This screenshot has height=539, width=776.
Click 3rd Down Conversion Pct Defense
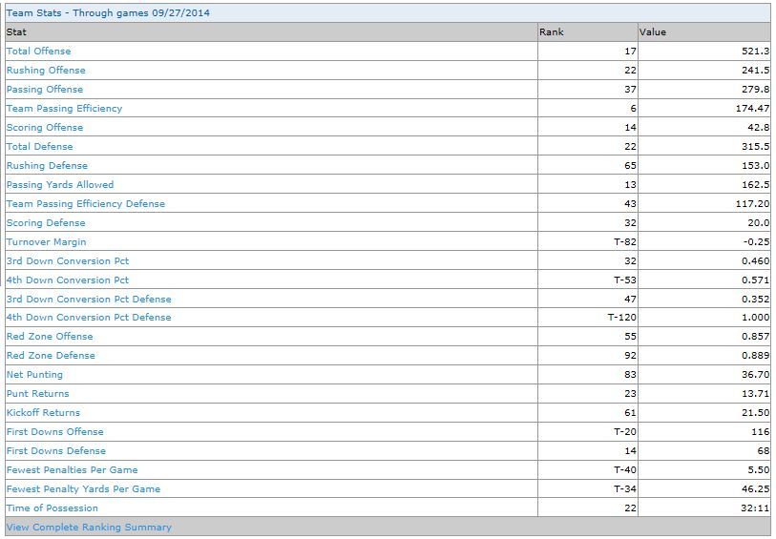(x=89, y=299)
